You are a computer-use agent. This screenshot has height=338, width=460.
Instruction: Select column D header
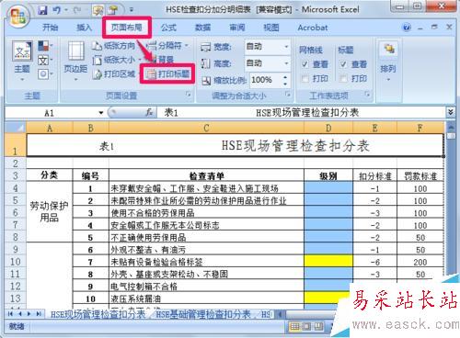point(328,128)
